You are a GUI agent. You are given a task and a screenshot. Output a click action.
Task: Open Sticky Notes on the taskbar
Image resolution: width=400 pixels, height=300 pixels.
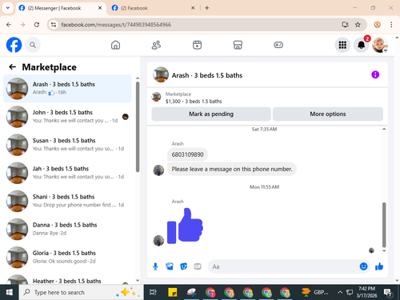click(x=173, y=292)
